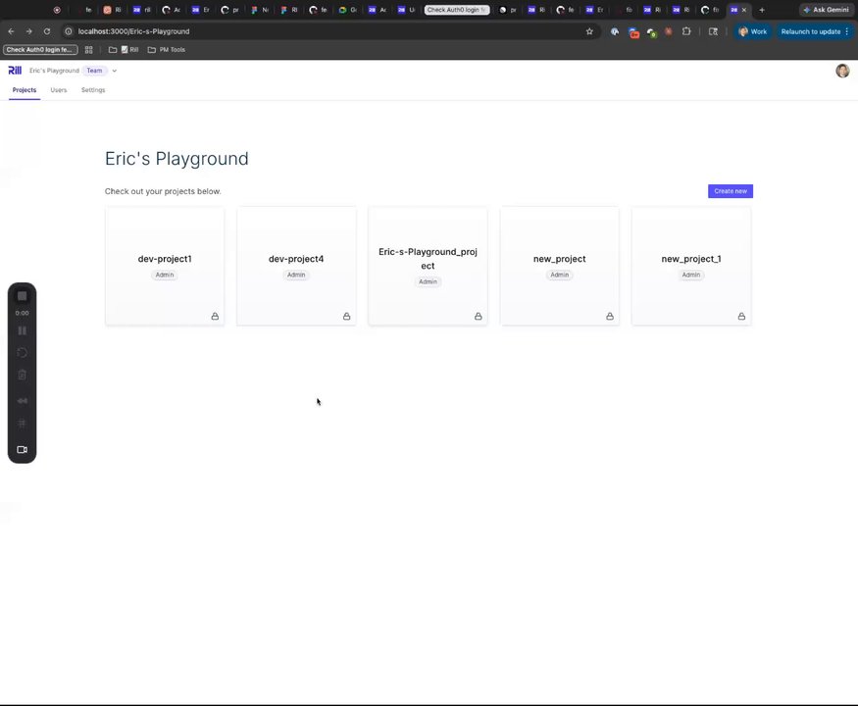
Task: Click the lock icon on the dev-project1 card
Action: [x=215, y=317]
